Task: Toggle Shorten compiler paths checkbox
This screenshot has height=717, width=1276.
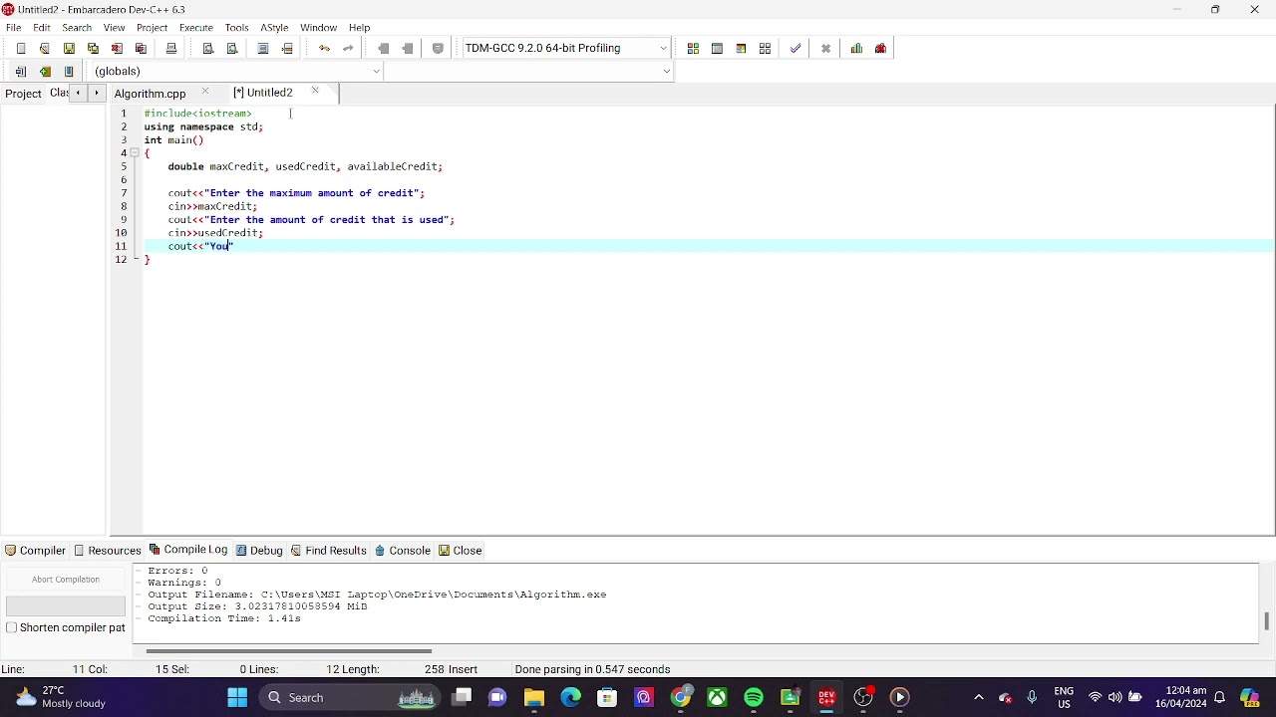Action: pos(12,627)
